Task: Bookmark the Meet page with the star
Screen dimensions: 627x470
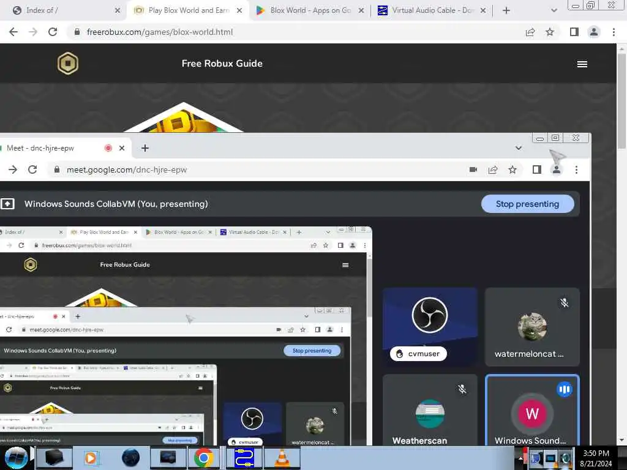Action: (512, 170)
